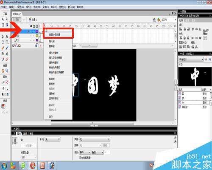Select the Pen tool
The height and width of the screenshot is (170, 212).
pyautogui.click(x=3, y=37)
